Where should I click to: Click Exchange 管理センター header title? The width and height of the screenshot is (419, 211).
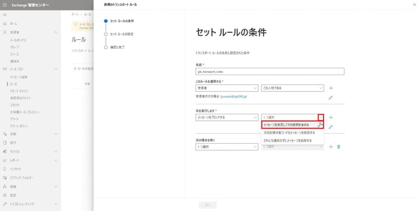30,5
